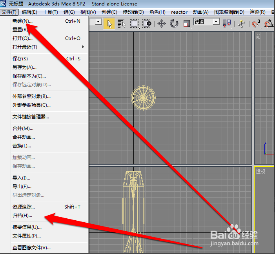Click the greyed 保存动画... entry
Screen dimensions: 275x254
coord(49,166)
